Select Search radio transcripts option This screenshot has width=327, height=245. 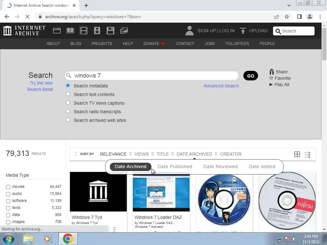coord(68,111)
